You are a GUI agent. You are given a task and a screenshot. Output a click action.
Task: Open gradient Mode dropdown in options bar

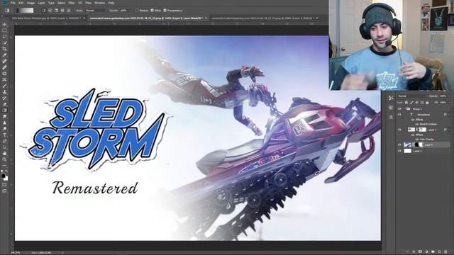tap(96, 11)
